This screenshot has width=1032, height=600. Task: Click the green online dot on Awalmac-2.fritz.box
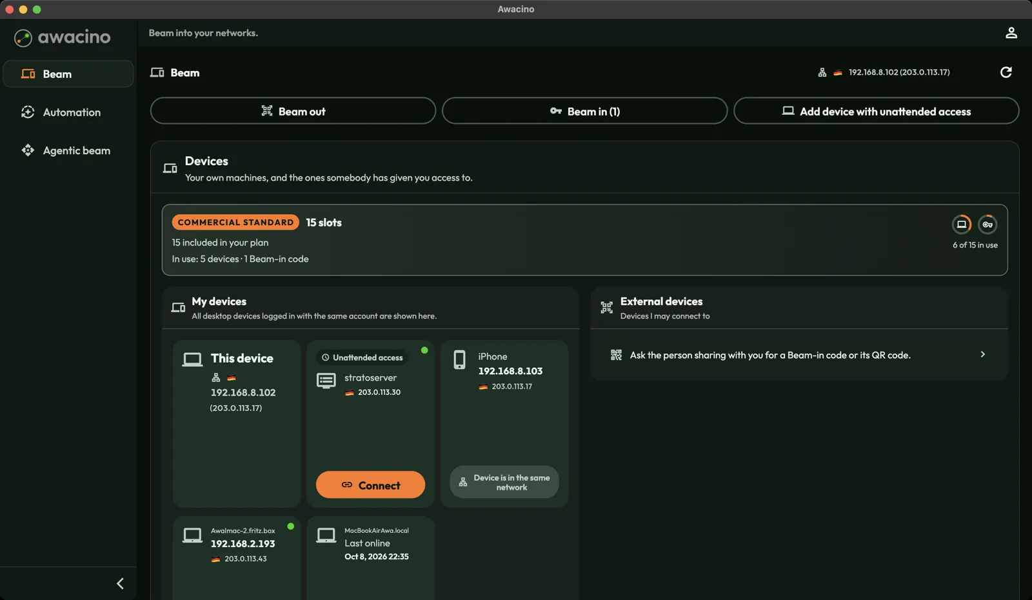(291, 526)
